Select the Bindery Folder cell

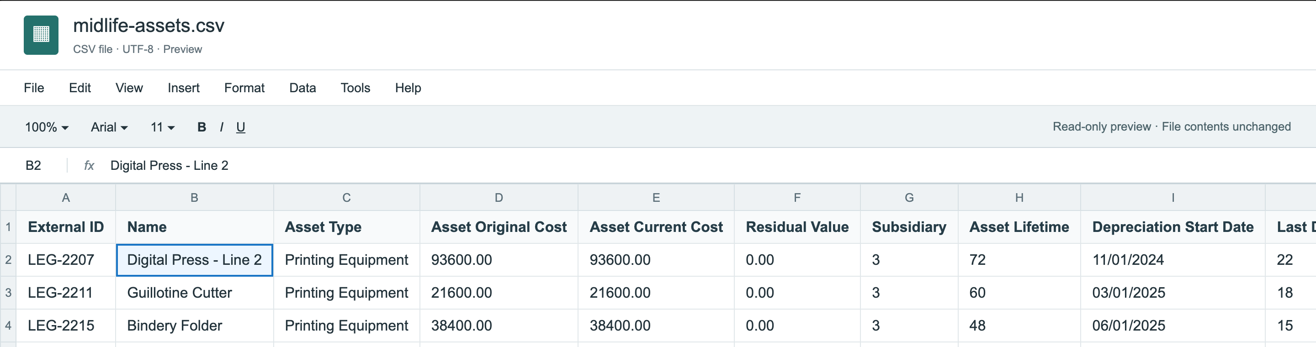tap(194, 326)
